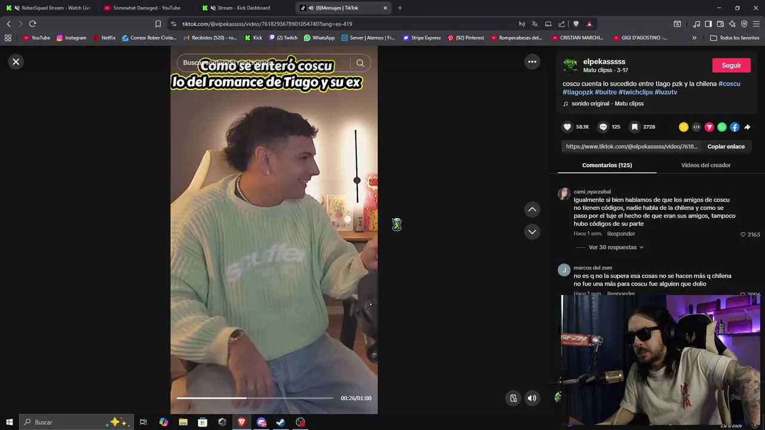Reload the page
The width and height of the screenshot is (765, 430).
coord(32,24)
